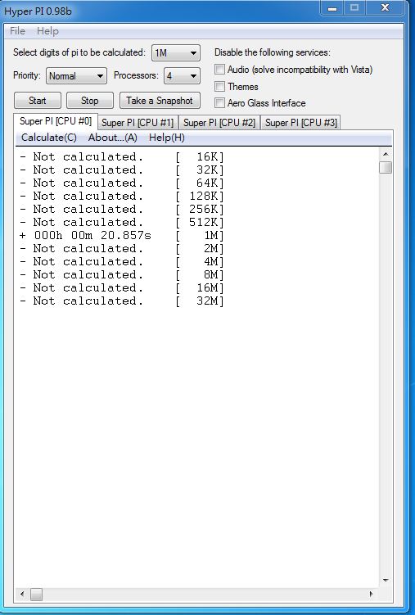Viewport: 415px width, 615px height.
Task: Click the horizontal scrollbar right arrow
Action: pyautogui.click(x=371, y=595)
